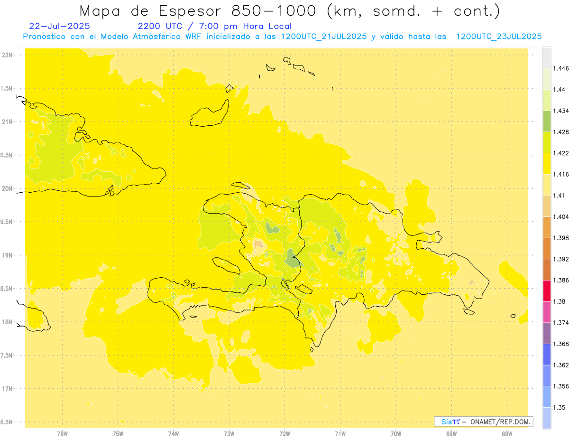Viewport: 569px width, 440px height.
Task: Click the '18N' latitude label
Action: point(7,322)
